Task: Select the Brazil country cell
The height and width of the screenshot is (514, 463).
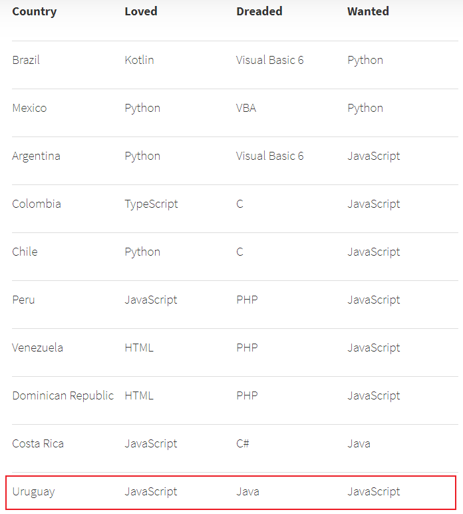Action: [x=26, y=60]
